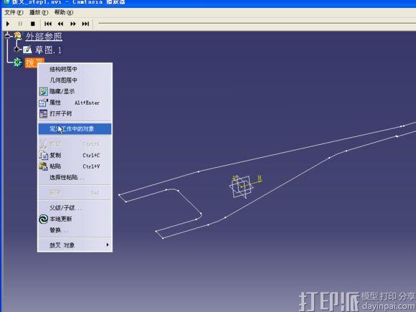
Task: Rewind the video with the double-left arrows
Action: [x=60, y=24]
